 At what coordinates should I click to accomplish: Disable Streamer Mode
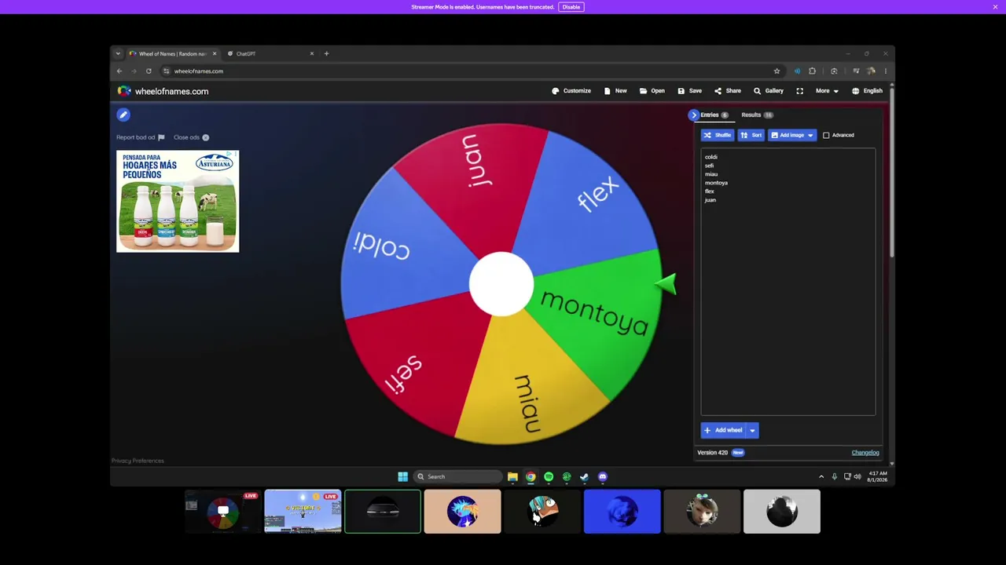571,7
